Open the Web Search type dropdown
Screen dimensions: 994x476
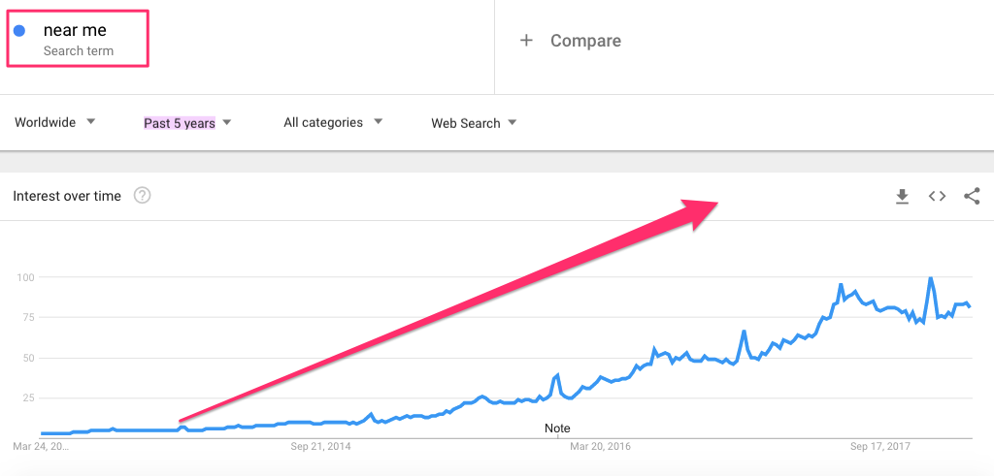pyautogui.click(x=474, y=123)
